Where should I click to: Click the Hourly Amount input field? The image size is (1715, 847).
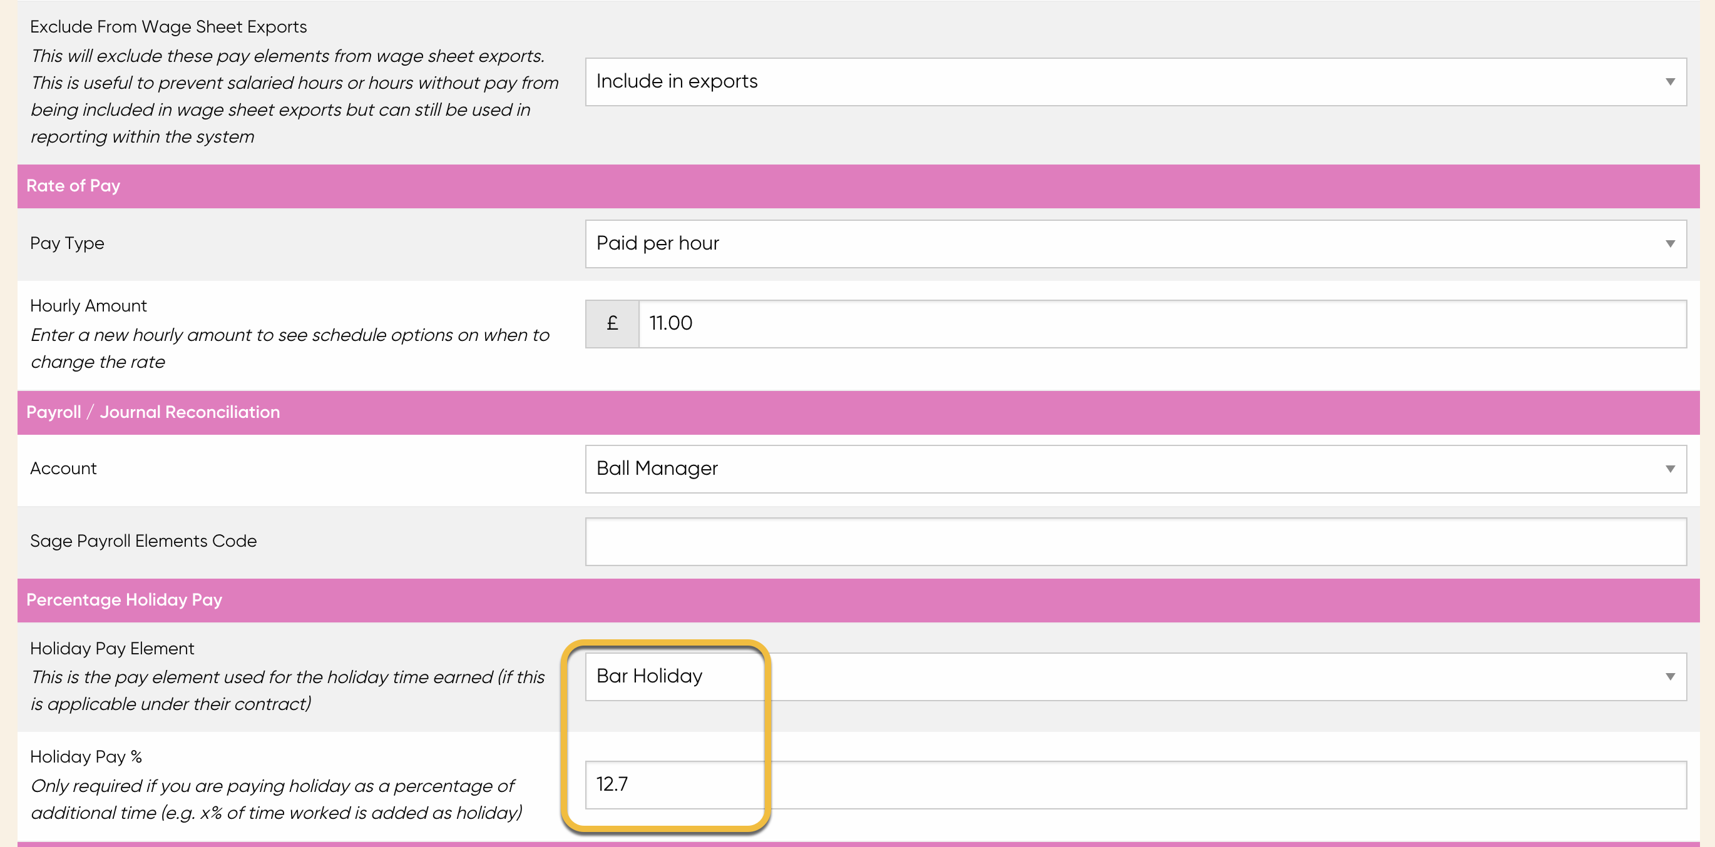1162,324
